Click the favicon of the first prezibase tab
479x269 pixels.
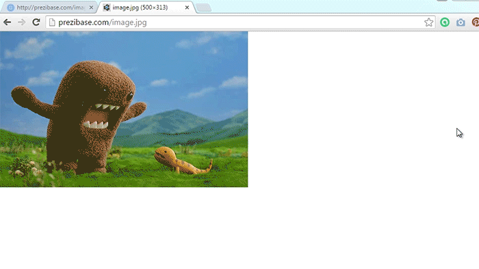(x=11, y=8)
